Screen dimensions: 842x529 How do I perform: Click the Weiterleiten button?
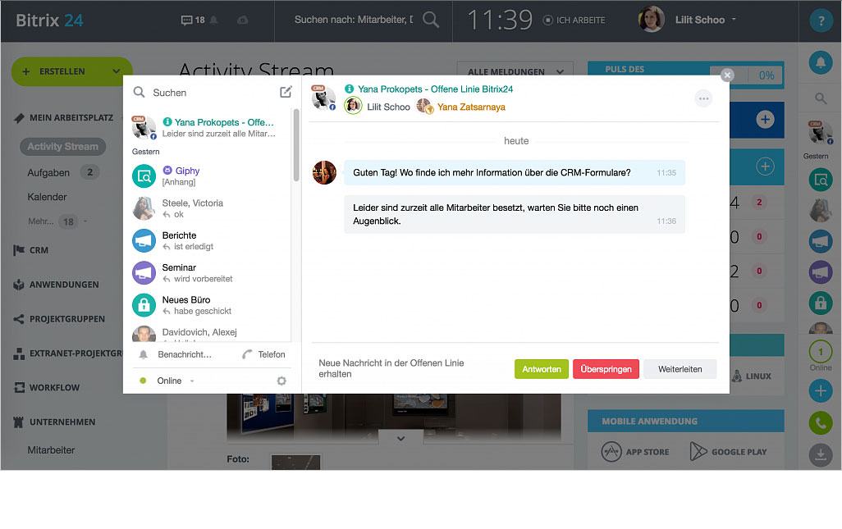[x=680, y=369]
